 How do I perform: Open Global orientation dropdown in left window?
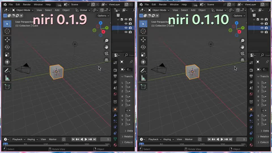click(83, 10)
